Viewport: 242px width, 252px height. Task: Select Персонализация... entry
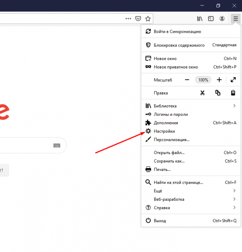tap(191, 139)
